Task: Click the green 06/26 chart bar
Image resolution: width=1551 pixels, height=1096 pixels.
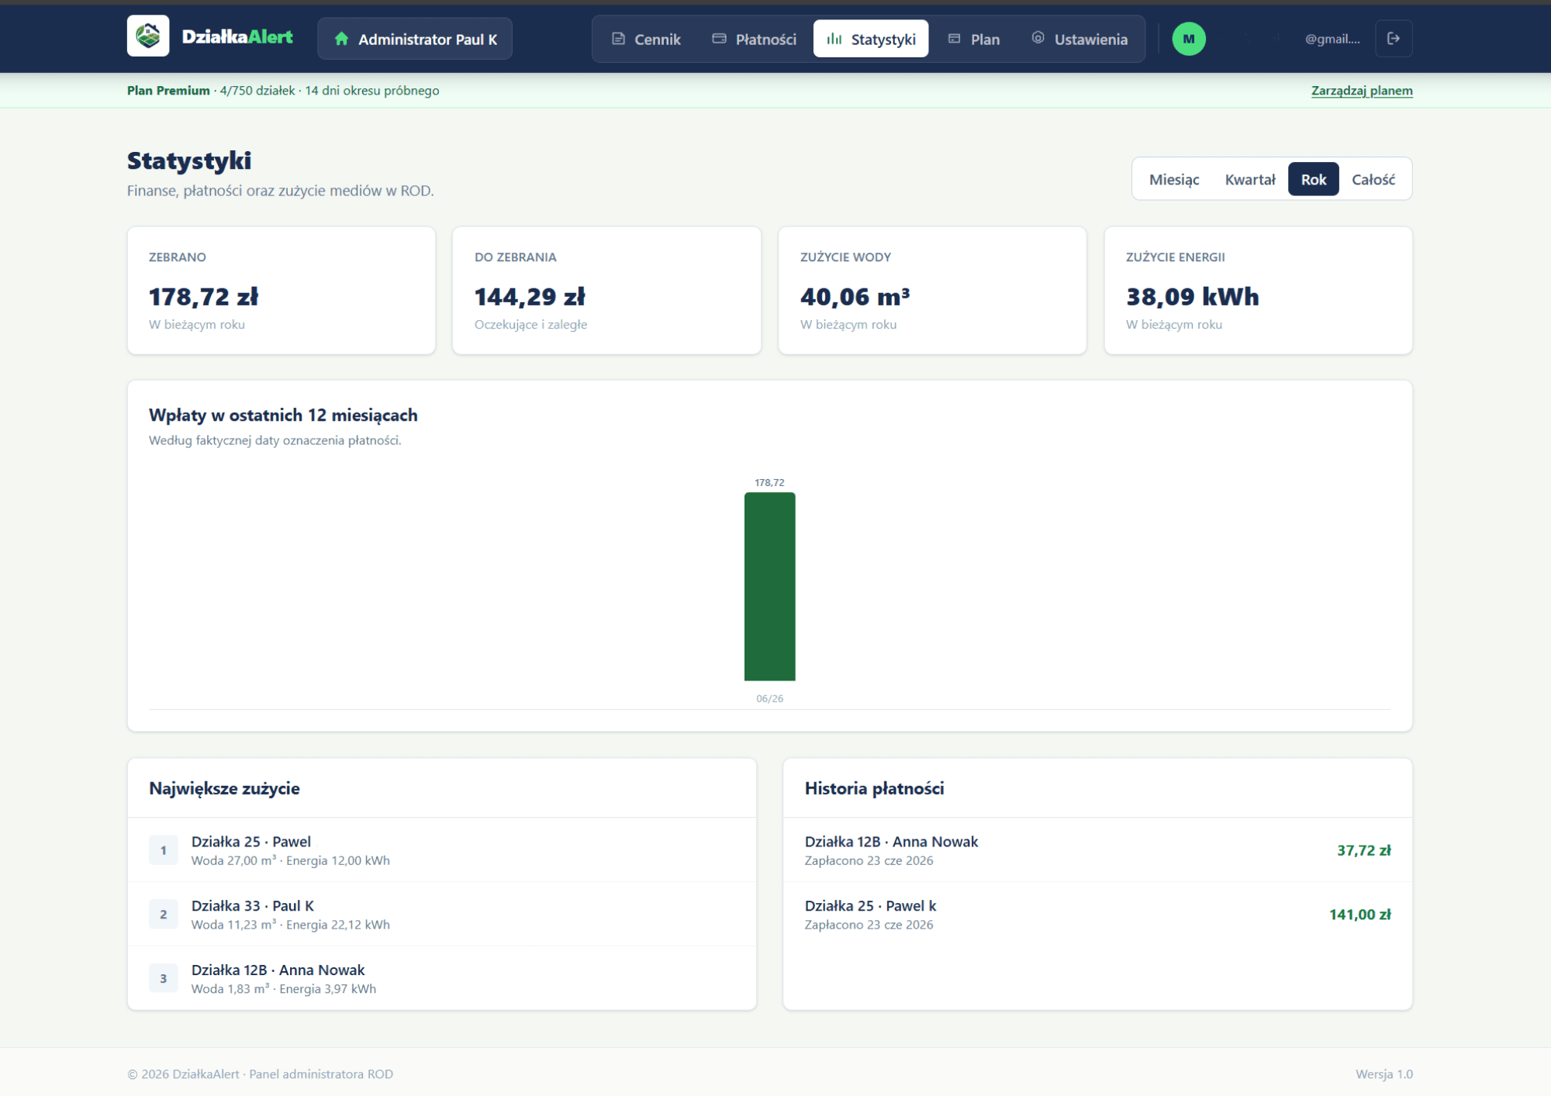Action: click(x=769, y=587)
